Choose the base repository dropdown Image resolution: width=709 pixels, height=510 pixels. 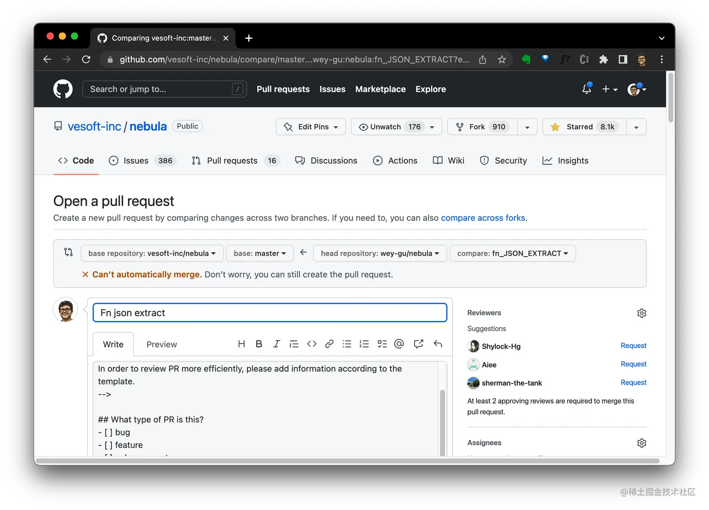tap(152, 253)
